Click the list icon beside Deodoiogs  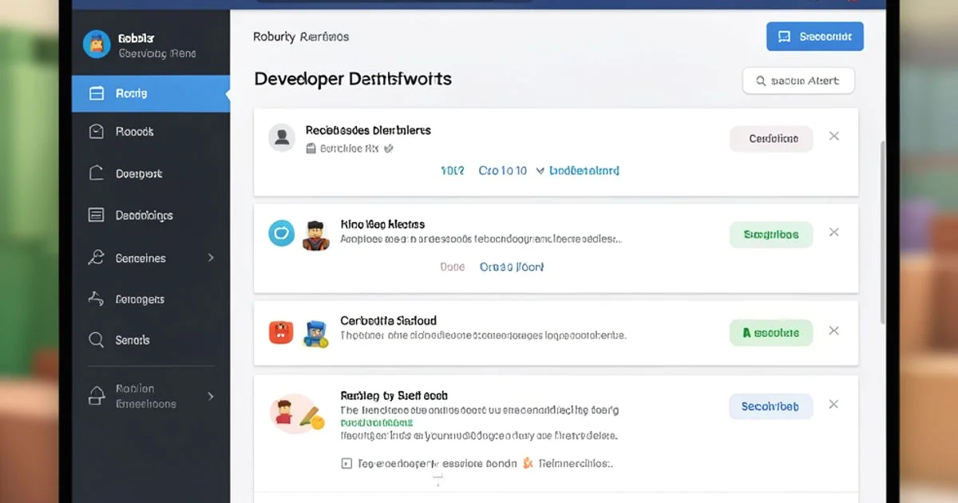coord(97,215)
